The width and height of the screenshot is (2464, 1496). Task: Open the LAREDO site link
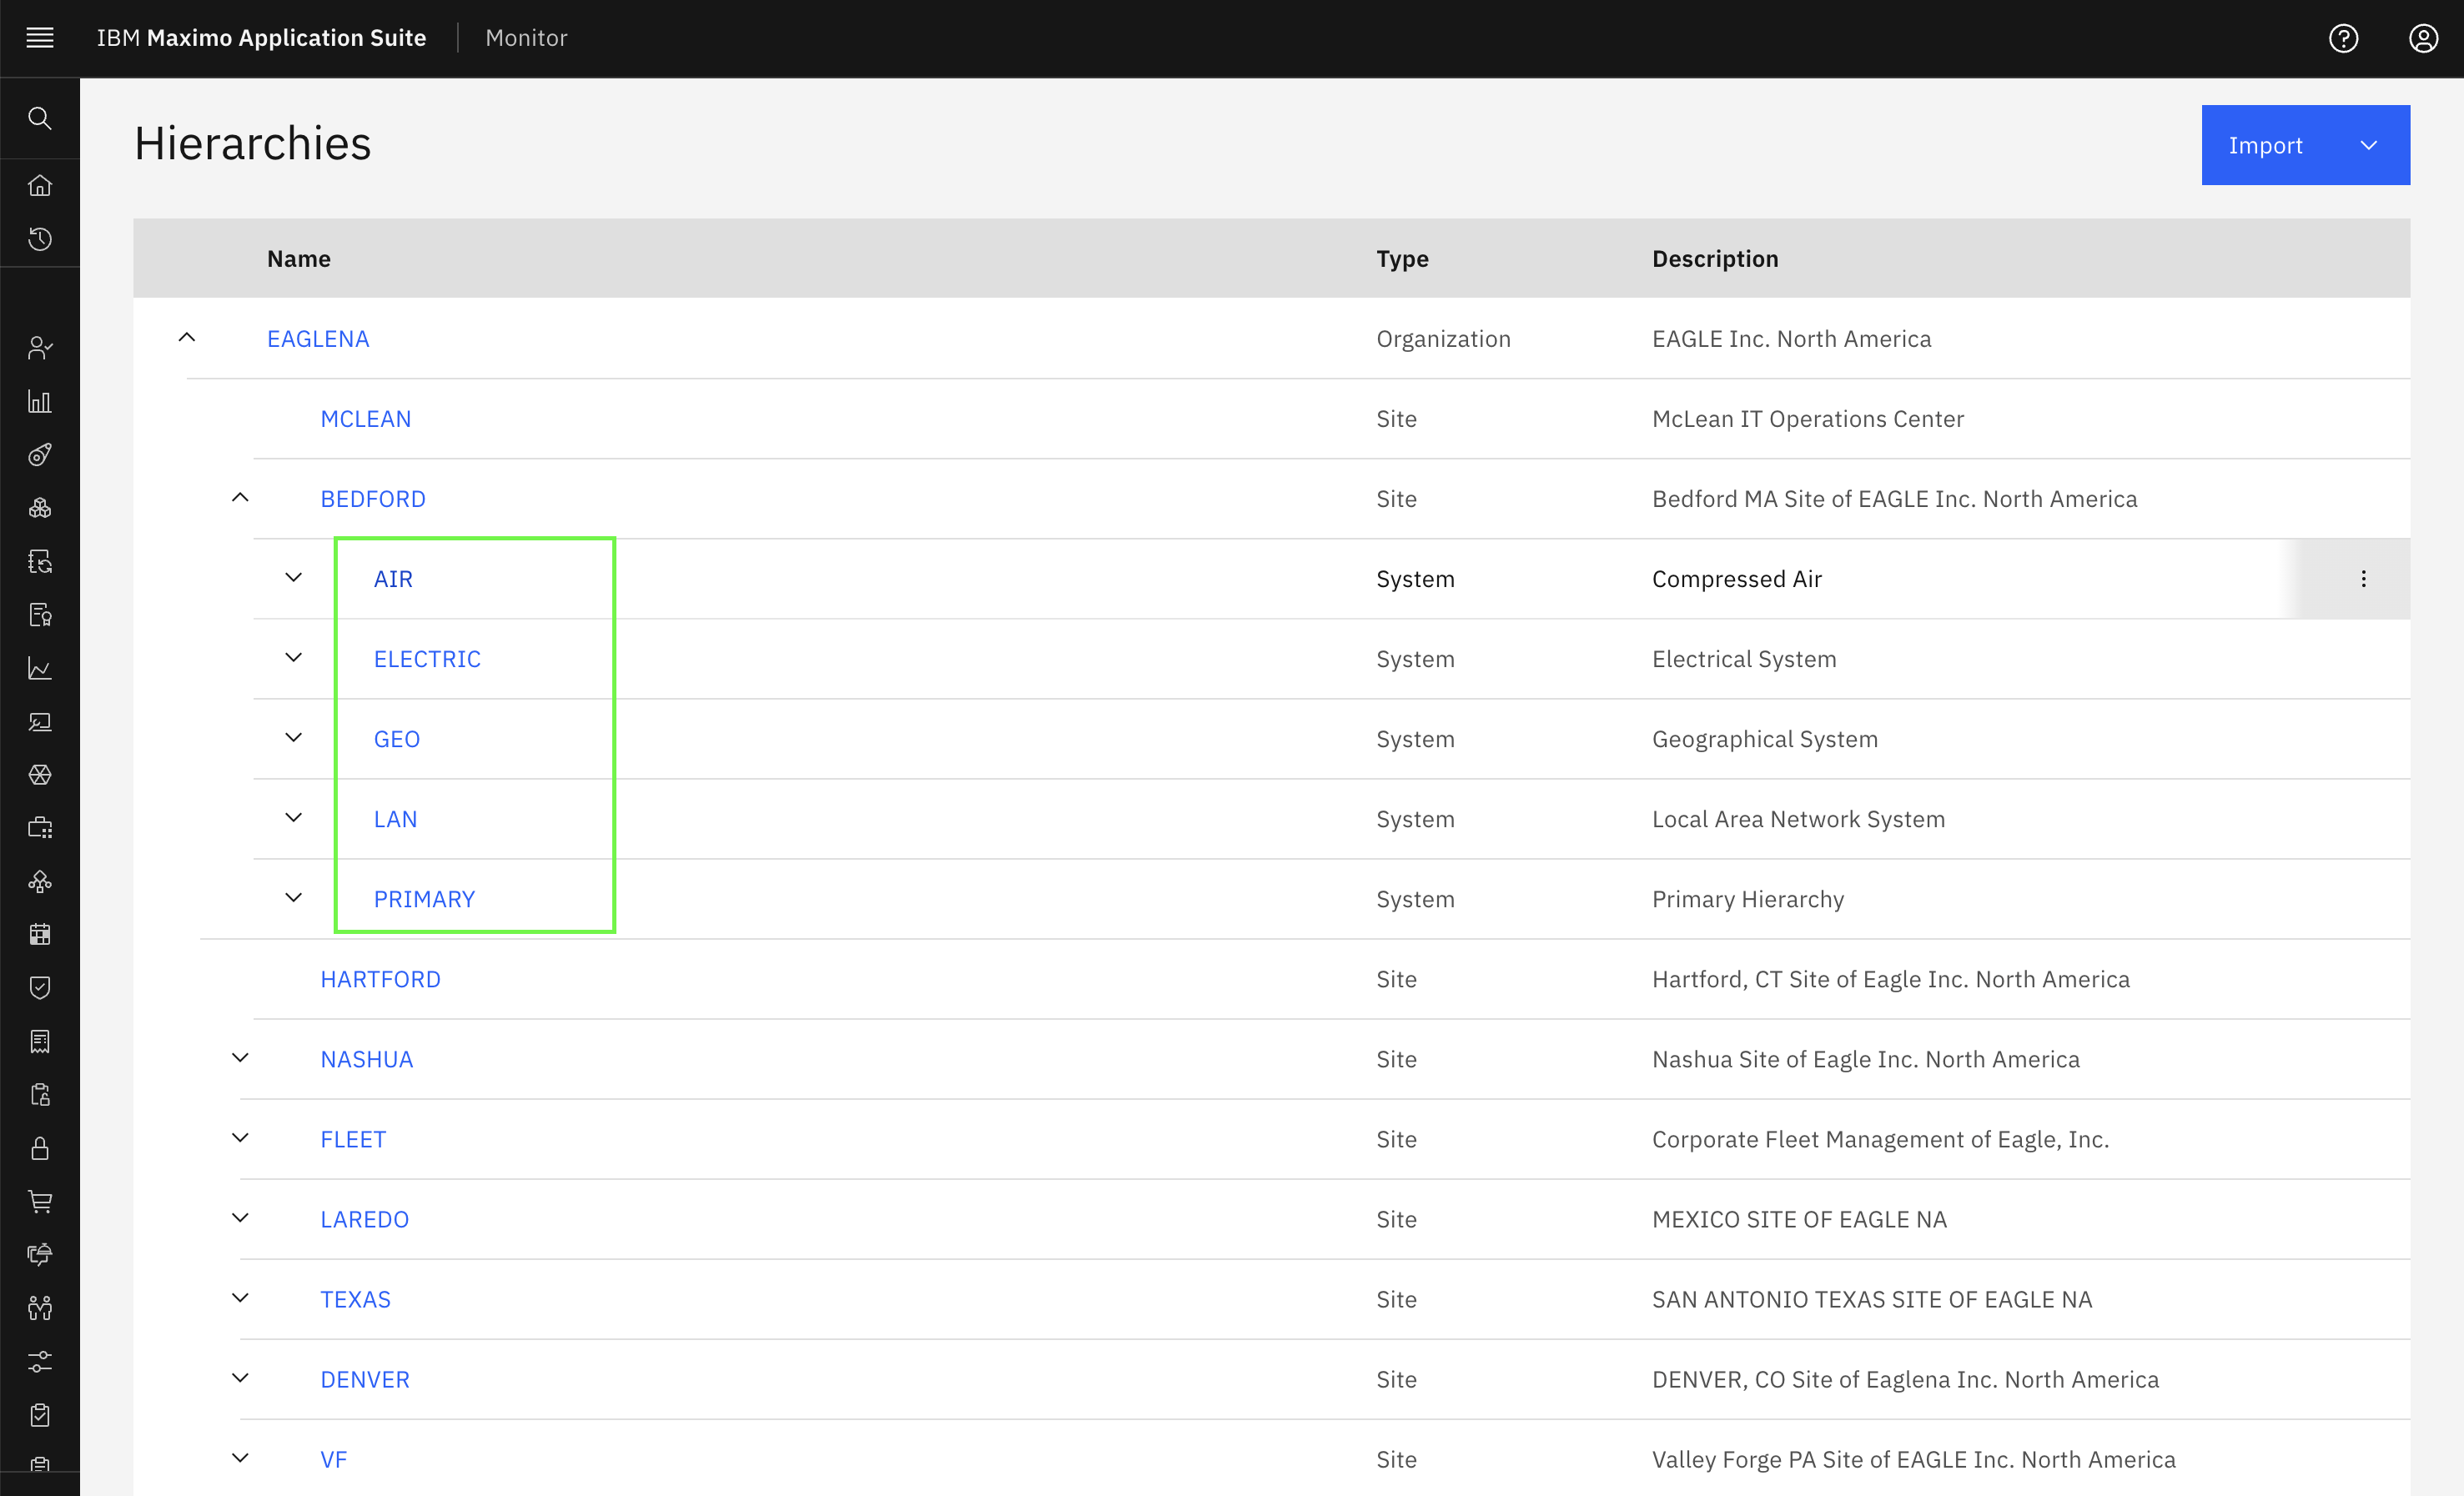click(x=364, y=1219)
